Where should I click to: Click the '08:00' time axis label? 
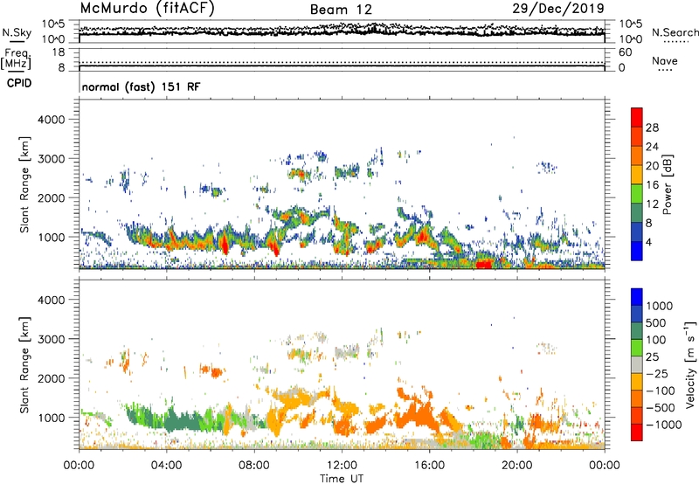(253, 466)
